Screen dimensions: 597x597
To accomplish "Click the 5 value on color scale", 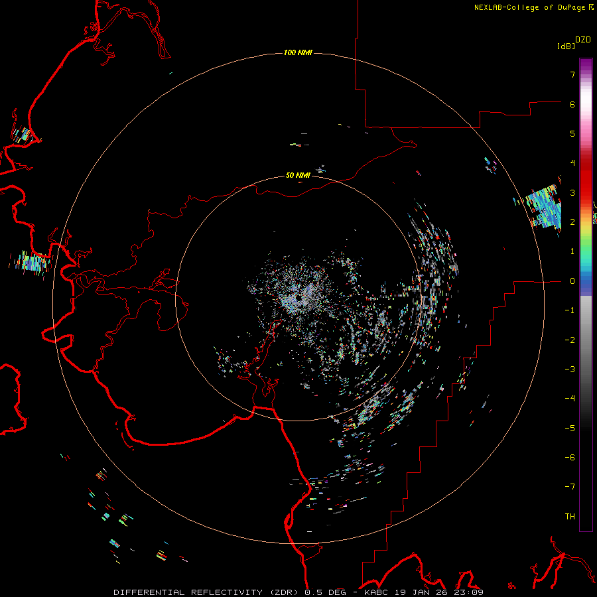I will tap(572, 133).
